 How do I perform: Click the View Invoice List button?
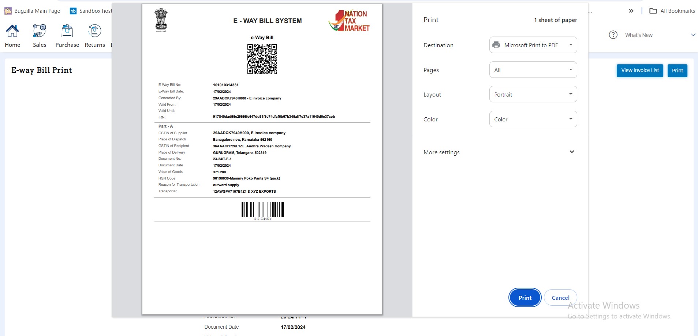pos(640,71)
